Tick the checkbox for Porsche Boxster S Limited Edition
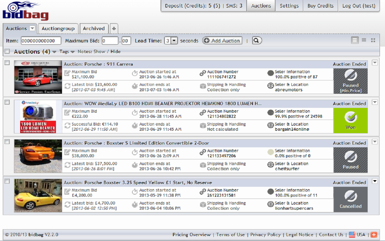This screenshot has height=241, width=385. tap(7, 142)
